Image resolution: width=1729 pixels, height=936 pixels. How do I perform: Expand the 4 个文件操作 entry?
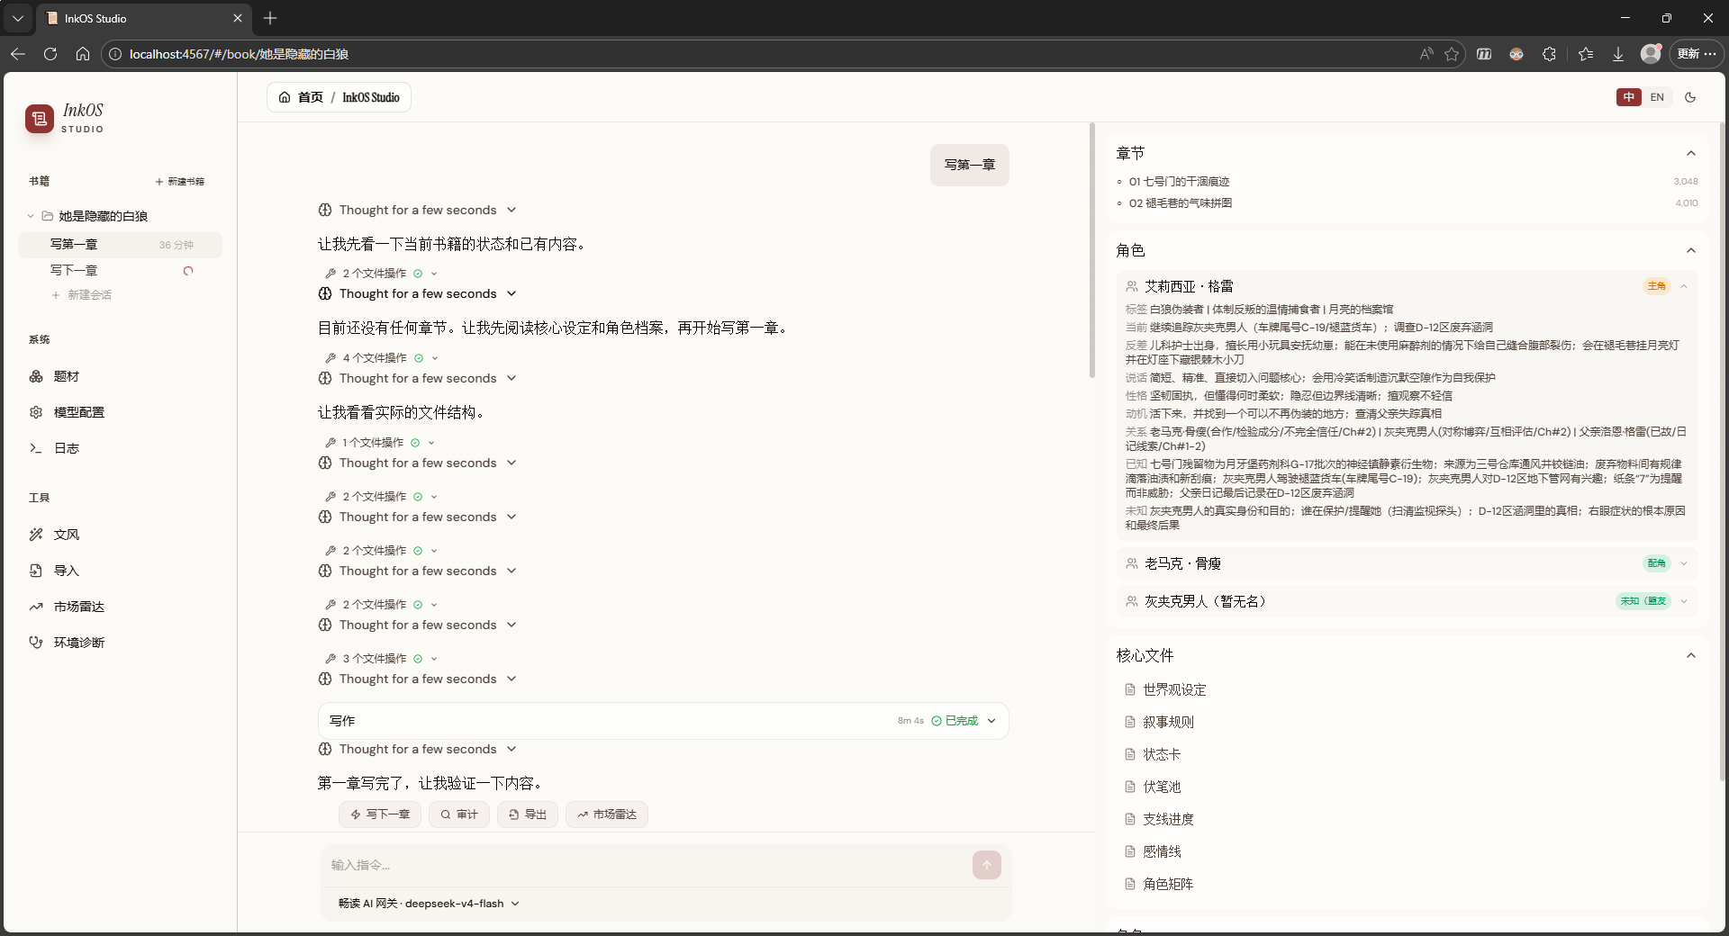click(x=381, y=358)
